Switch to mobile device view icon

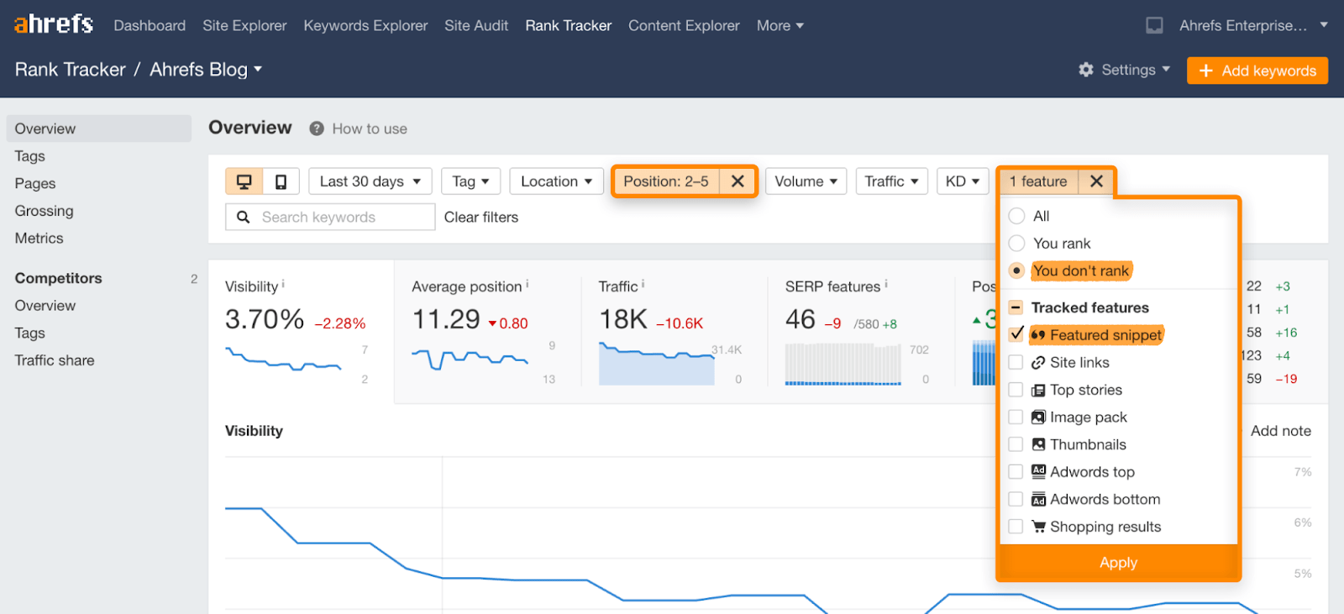281,181
